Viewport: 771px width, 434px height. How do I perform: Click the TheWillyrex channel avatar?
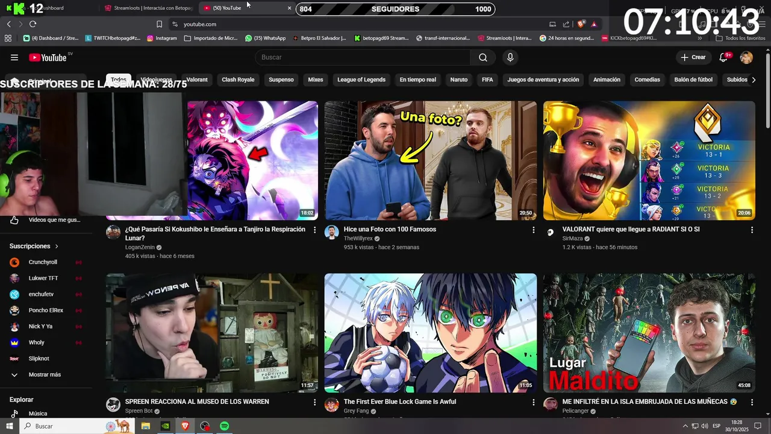pyautogui.click(x=332, y=232)
